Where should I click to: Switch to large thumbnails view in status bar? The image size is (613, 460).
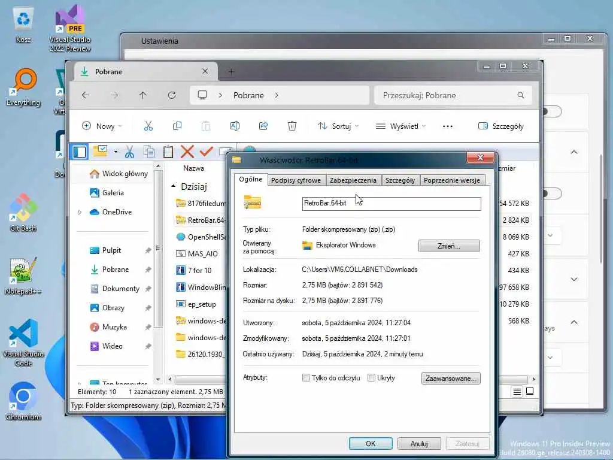[530, 392]
